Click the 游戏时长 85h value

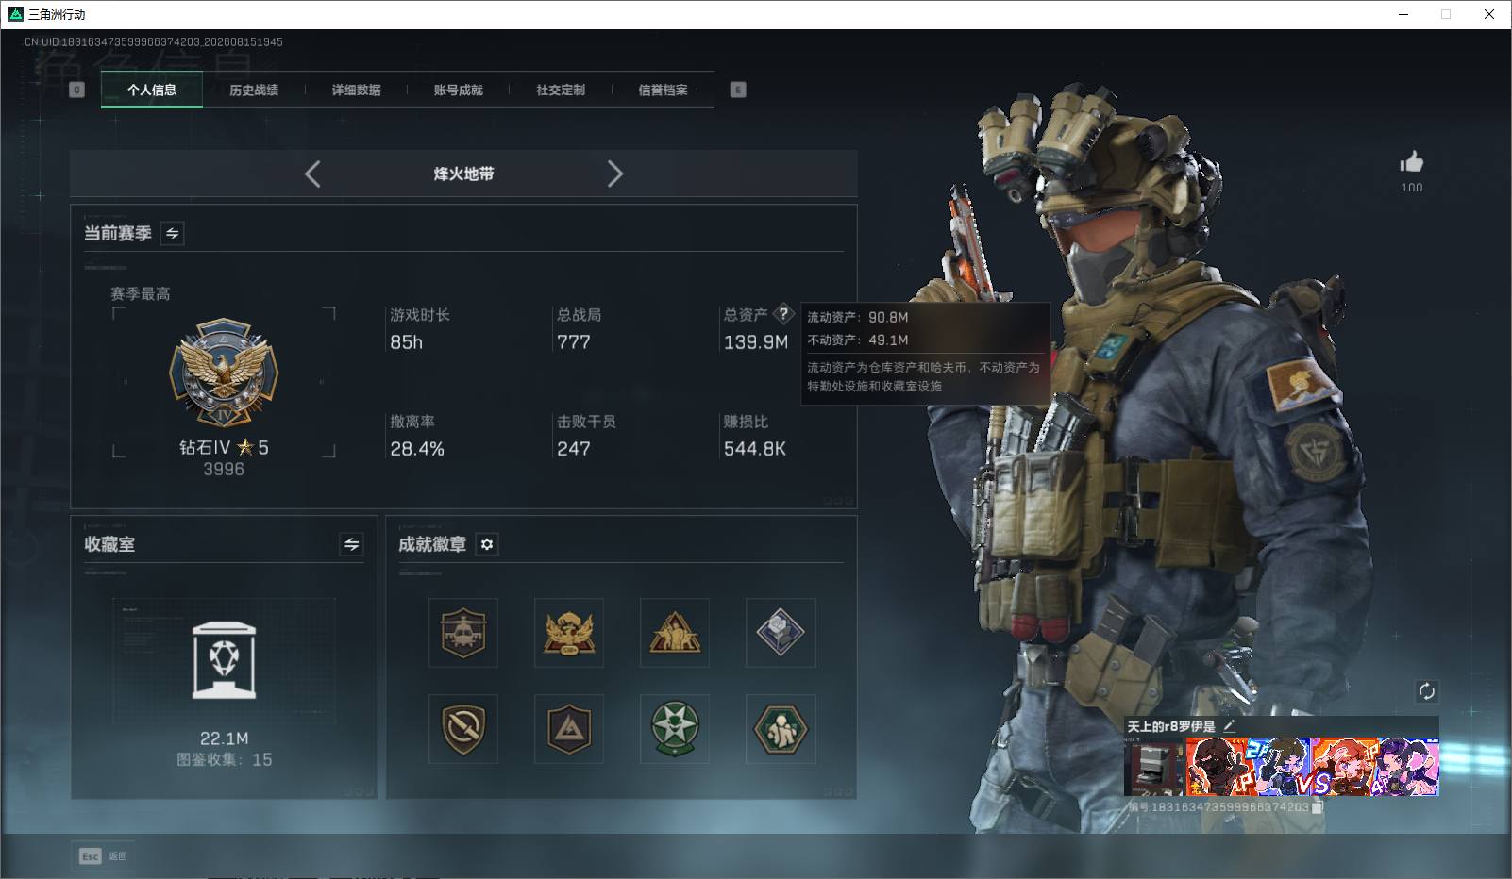click(x=407, y=342)
